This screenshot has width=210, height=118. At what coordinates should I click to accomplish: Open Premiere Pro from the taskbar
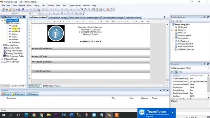tap(56, 115)
